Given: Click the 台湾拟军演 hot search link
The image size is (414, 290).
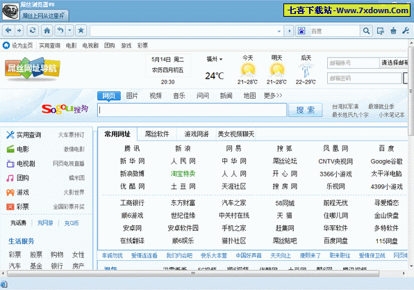Looking at the screenshot, I should tap(345, 106).
